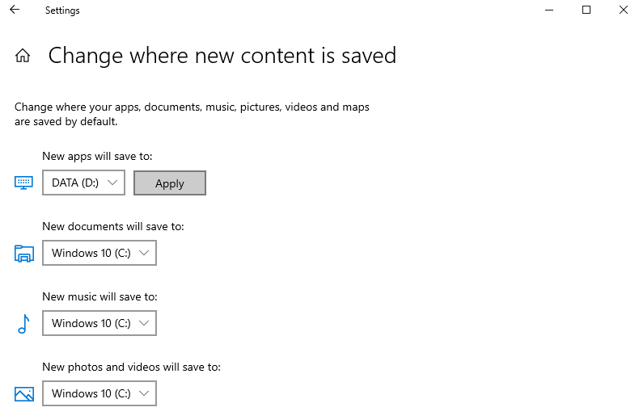Click the Settings title bar text

click(x=62, y=10)
